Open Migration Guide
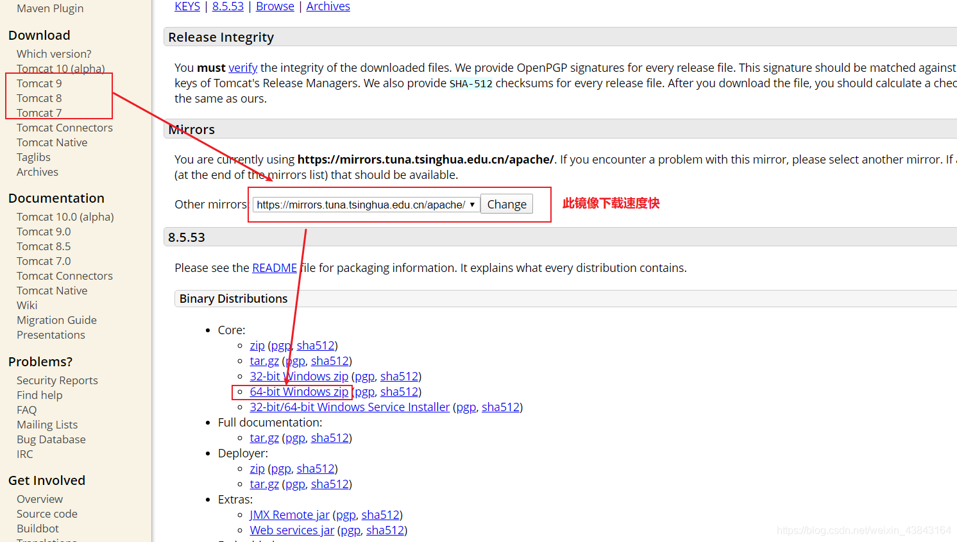 click(x=56, y=320)
